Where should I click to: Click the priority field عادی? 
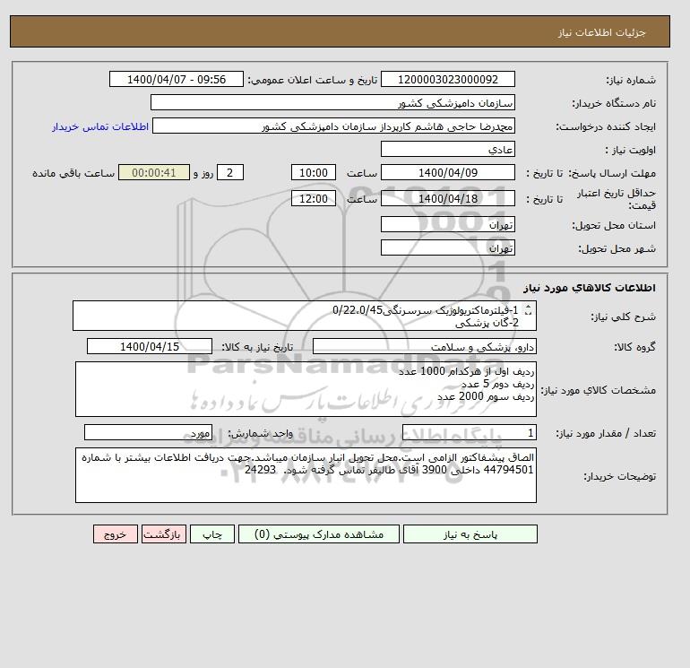tap(447, 149)
